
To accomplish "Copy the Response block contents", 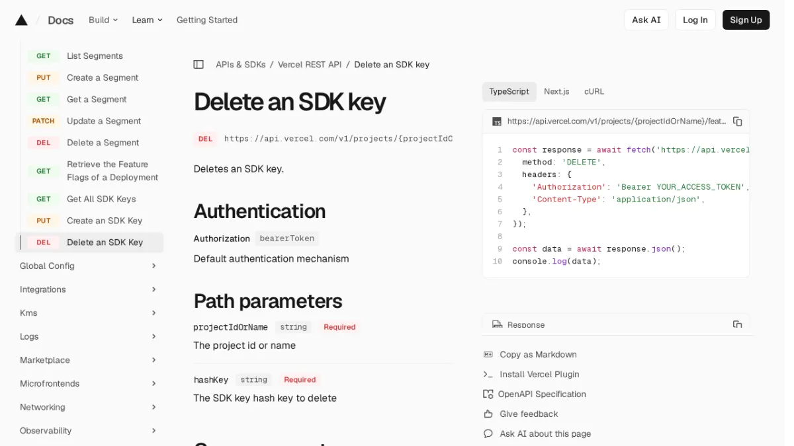I will click(738, 324).
